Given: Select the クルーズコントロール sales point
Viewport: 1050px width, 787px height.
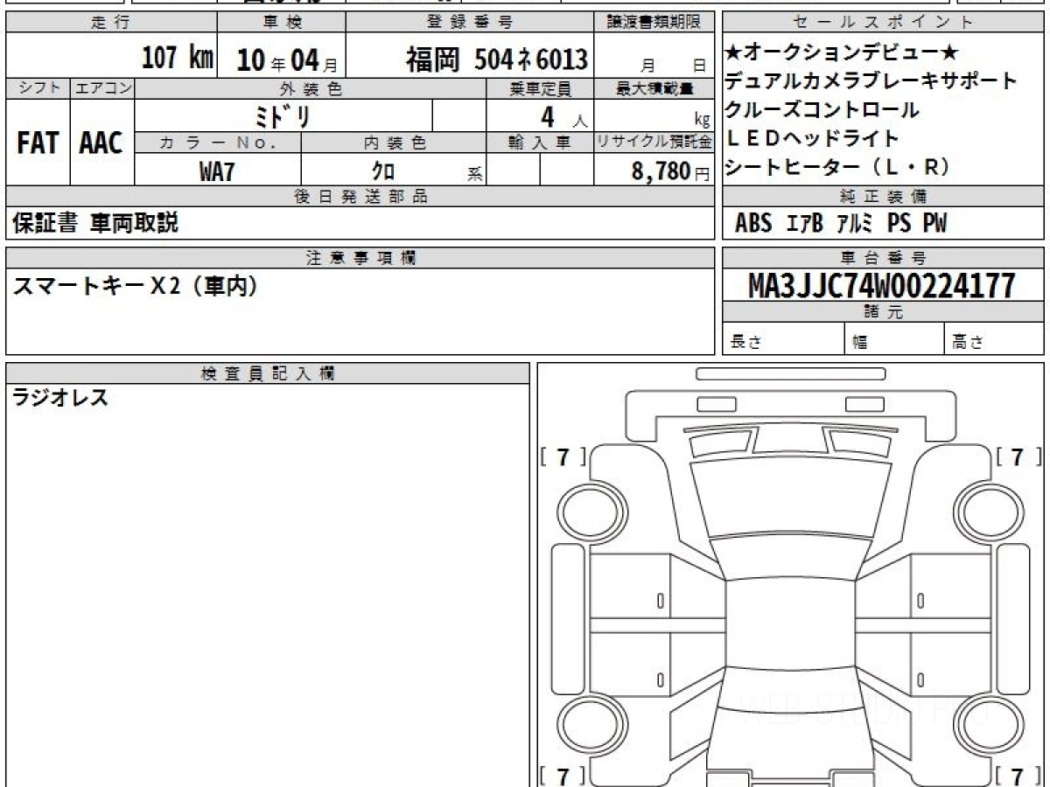Looking at the screenshot, I should coord(822,109).
